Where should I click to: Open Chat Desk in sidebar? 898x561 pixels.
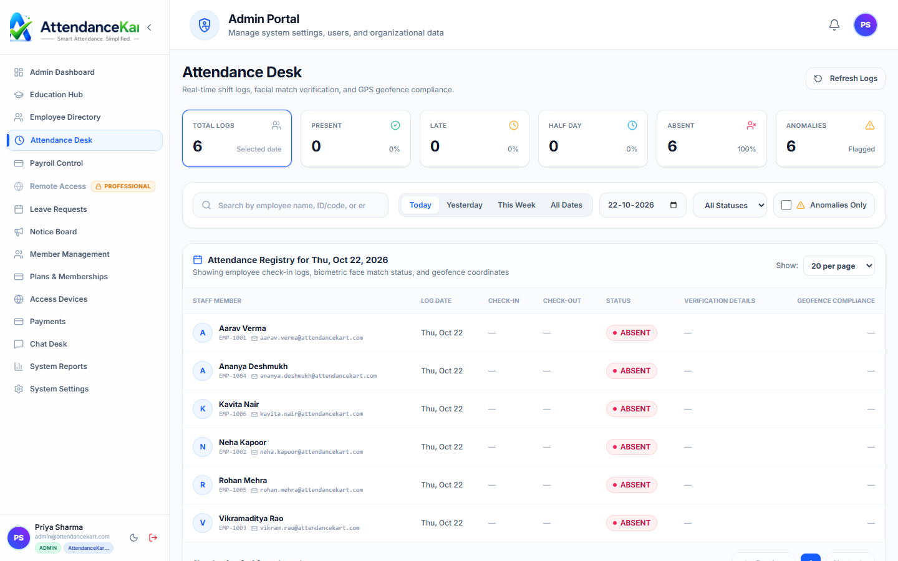pyautogui.click(x=85, y=344)
